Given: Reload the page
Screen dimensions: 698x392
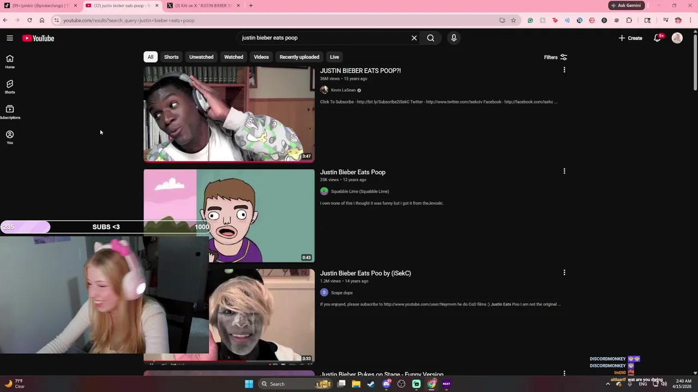Looking at the screenshot, I should [x=29, y=21].
